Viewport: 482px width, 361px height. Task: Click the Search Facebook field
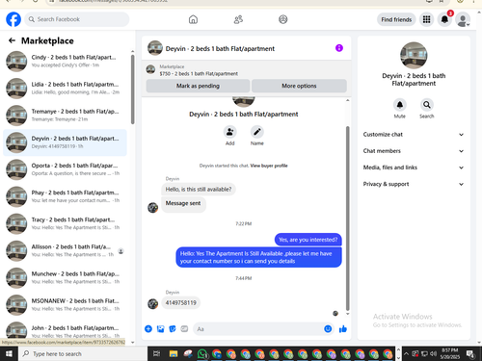point(77,19)
